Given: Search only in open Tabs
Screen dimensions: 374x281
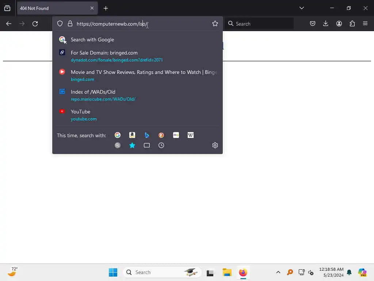Looking at the screenshot, I should click(147, 145).
